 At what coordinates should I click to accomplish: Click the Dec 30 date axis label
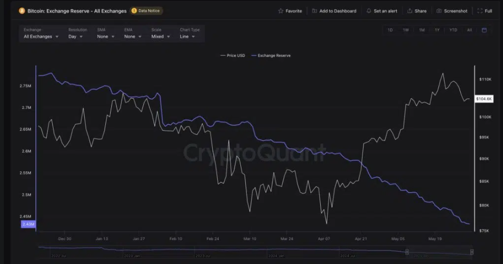click(65, 239)
